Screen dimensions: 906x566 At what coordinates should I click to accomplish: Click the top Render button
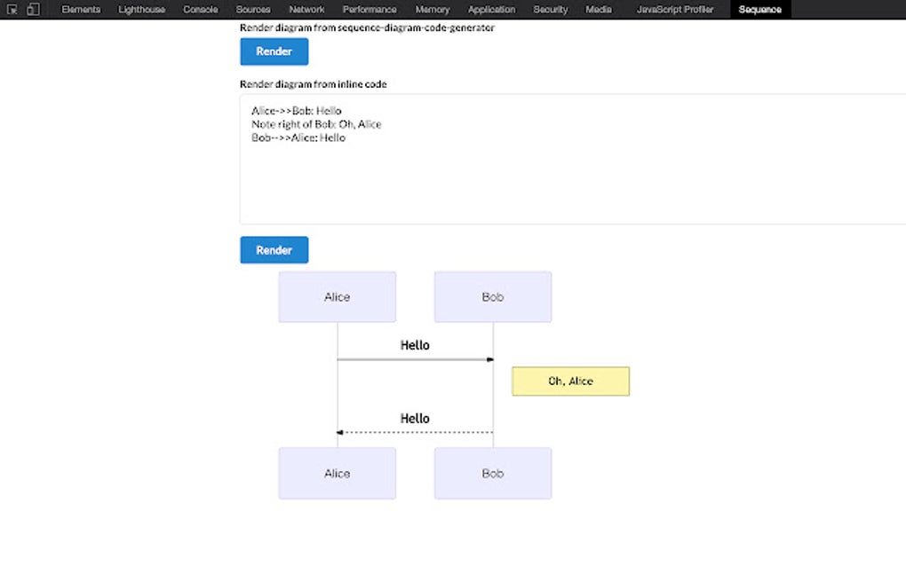coord(274,51)
